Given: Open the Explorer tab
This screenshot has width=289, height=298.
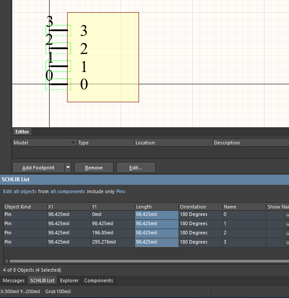Looking at the screenshot, I should tap(69, 280).
